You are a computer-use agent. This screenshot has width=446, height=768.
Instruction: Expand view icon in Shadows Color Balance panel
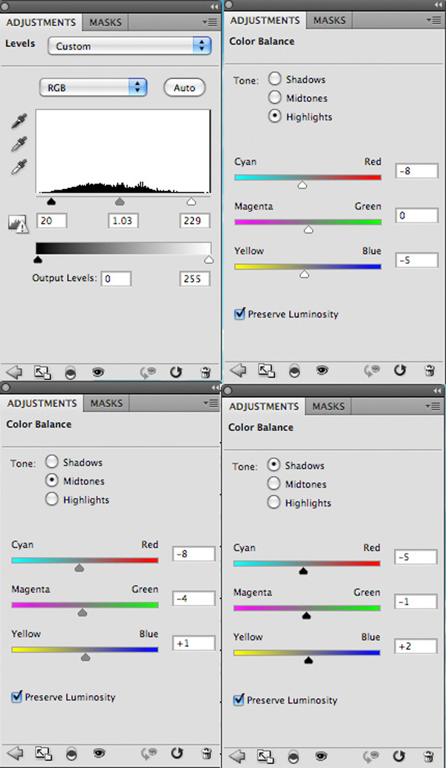pyautogui.click(x=265, y=756)
